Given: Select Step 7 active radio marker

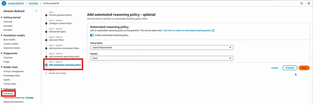Looking at the screenshot, I should (46, 65).
